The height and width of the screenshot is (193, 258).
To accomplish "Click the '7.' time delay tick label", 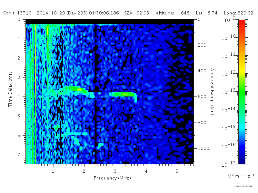I will tap(20, 155).
